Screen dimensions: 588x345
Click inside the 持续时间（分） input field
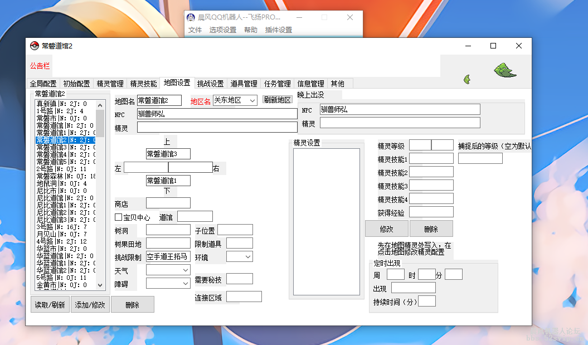coord(427,300)
